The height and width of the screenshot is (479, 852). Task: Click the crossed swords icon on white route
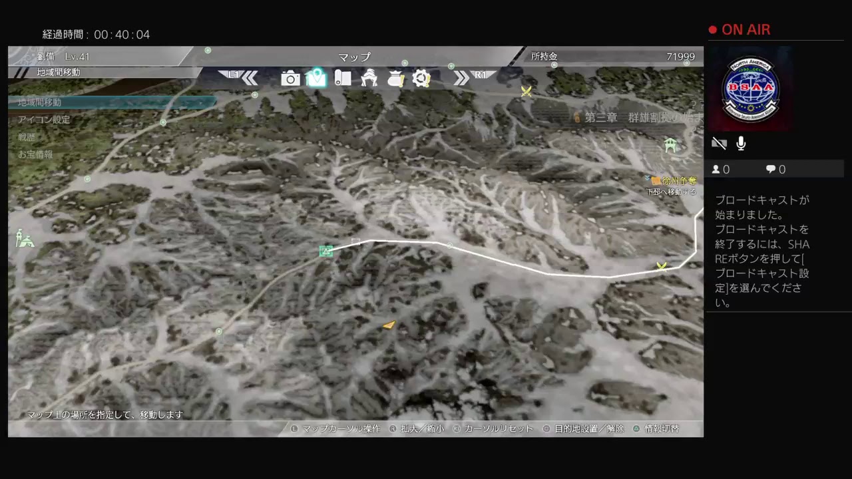(661, 267)
